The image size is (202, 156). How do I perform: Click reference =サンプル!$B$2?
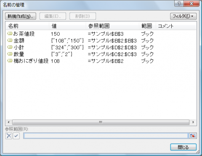pos(106,61)
